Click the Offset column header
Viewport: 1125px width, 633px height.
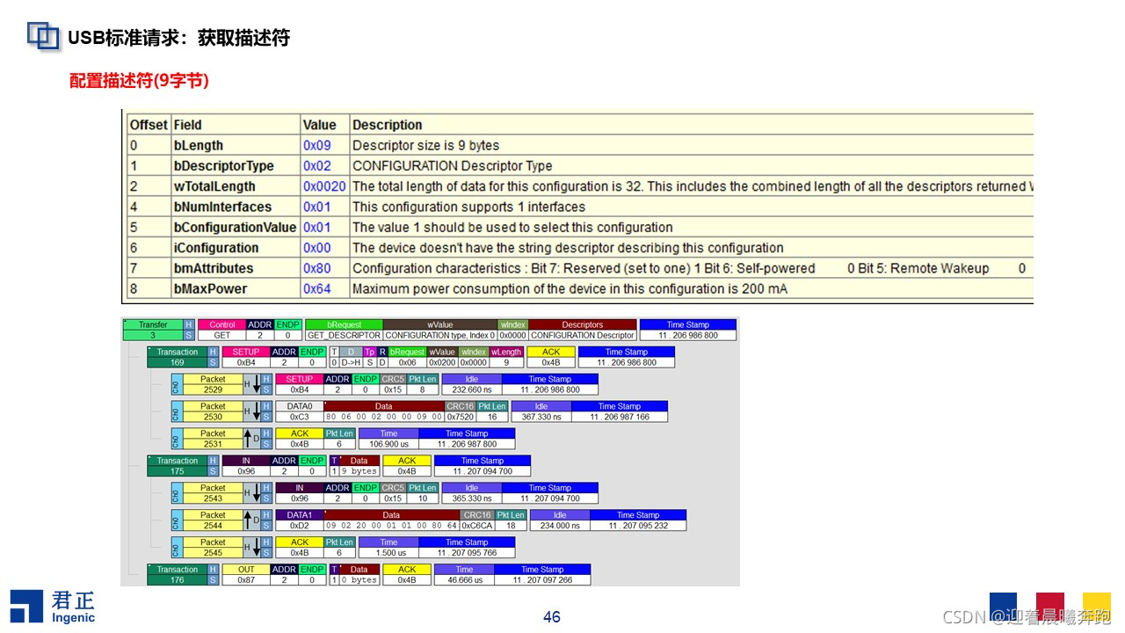pos(149,125)
